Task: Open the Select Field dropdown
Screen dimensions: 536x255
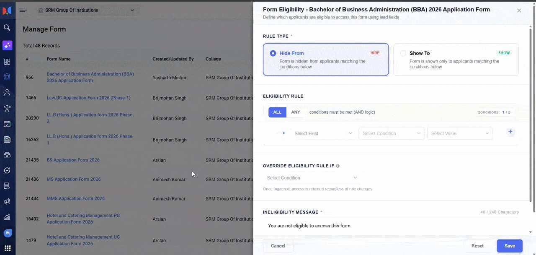Action: point(323,133)
